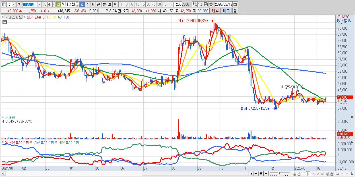Click the green 60 moving average label
Viewport: 355px width, 177px height.
click(59, 17)
